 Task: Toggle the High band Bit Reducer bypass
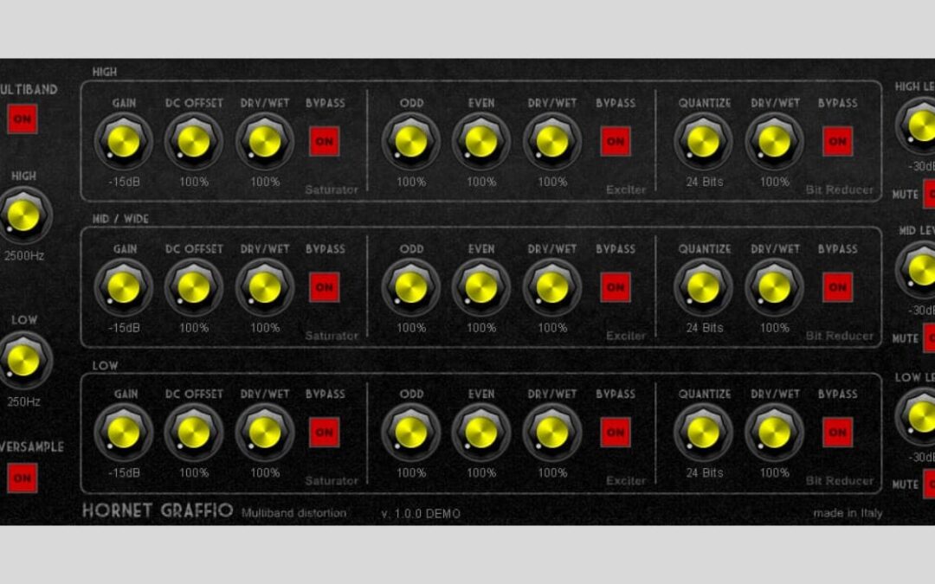pos(837,141)
